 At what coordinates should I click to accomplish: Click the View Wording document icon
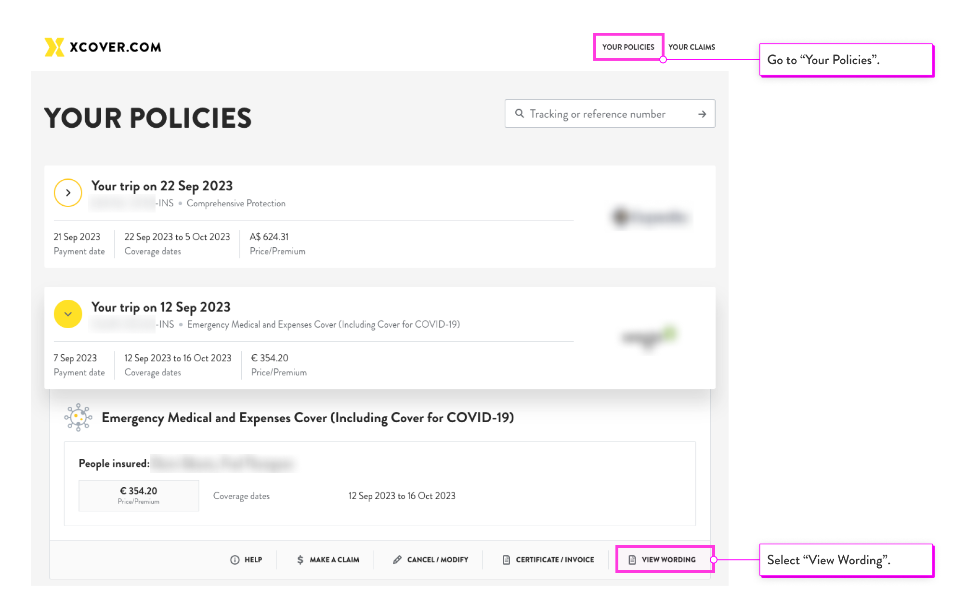[632, 559]
